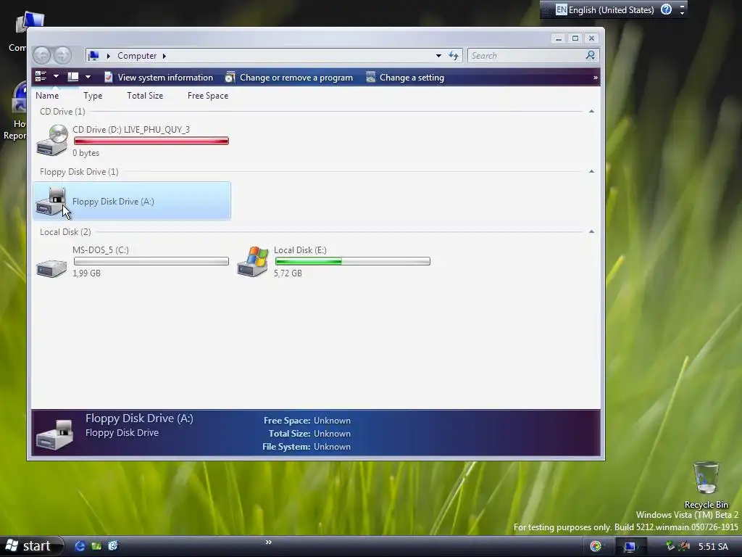Select the Floppy Disk Drive (A:) icon
Image resolution: width=742 pixels, height=557 pixels.
(51, 201)
